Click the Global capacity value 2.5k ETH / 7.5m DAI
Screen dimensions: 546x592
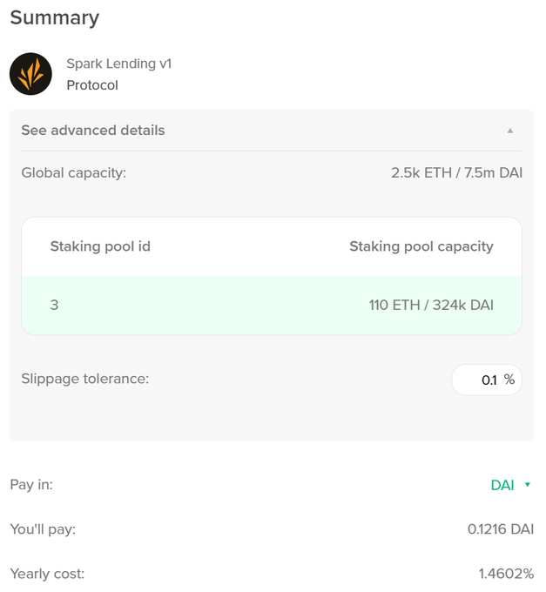(457, 173)
